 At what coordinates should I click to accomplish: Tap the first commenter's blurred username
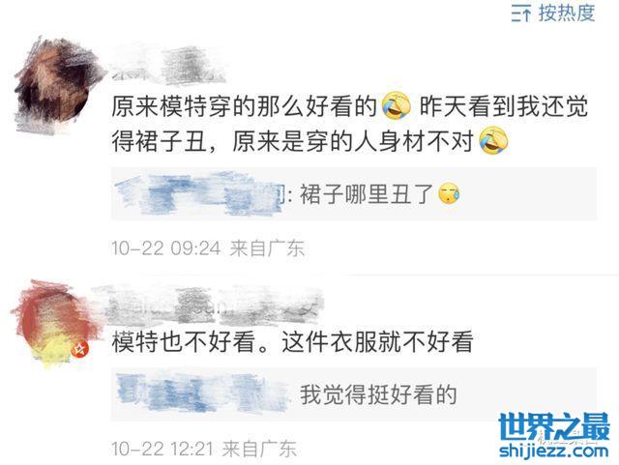(167, 66)
